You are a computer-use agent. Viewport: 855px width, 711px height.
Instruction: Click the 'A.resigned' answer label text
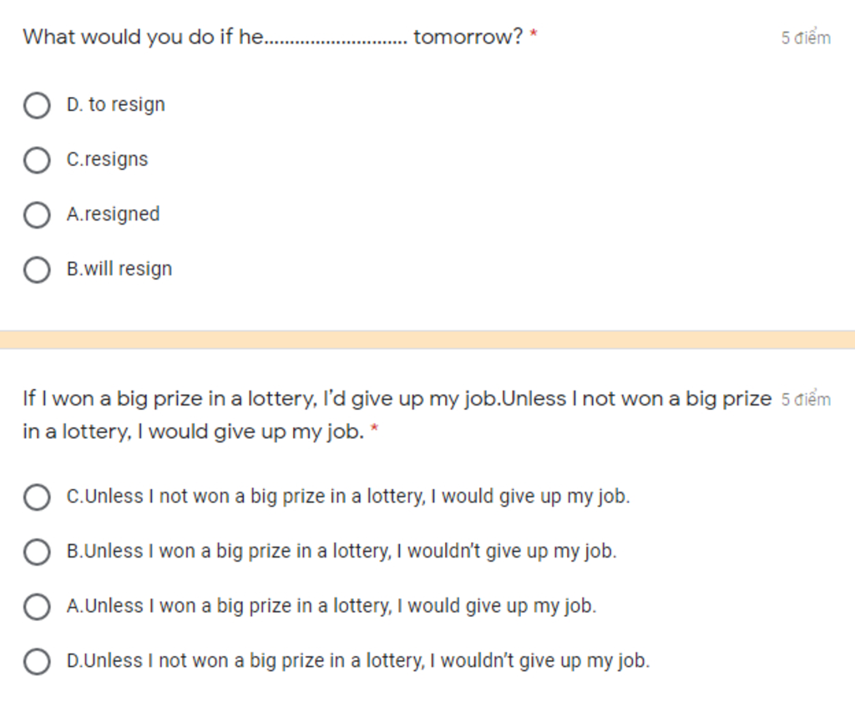coord(113,214)
